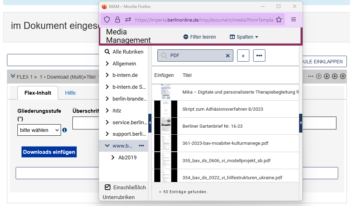The height and width of the screenshot is (206, 350).
Task: Add a module with the circled plus icon
Action: (x=334, y=76)
